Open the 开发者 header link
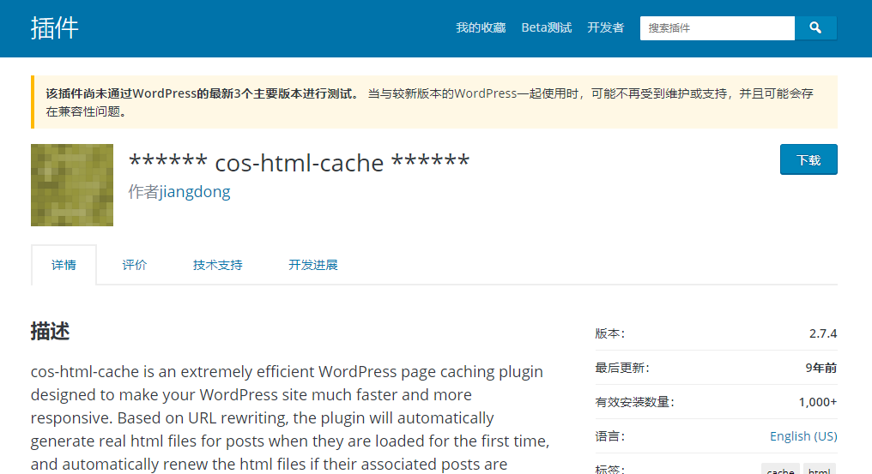Image resolution: width=872 pixels, height=474 pixels. tap(605, 27)
